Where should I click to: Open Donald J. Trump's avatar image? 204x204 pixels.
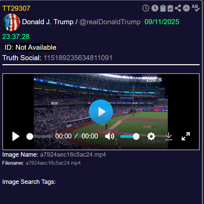click(11, 22)
